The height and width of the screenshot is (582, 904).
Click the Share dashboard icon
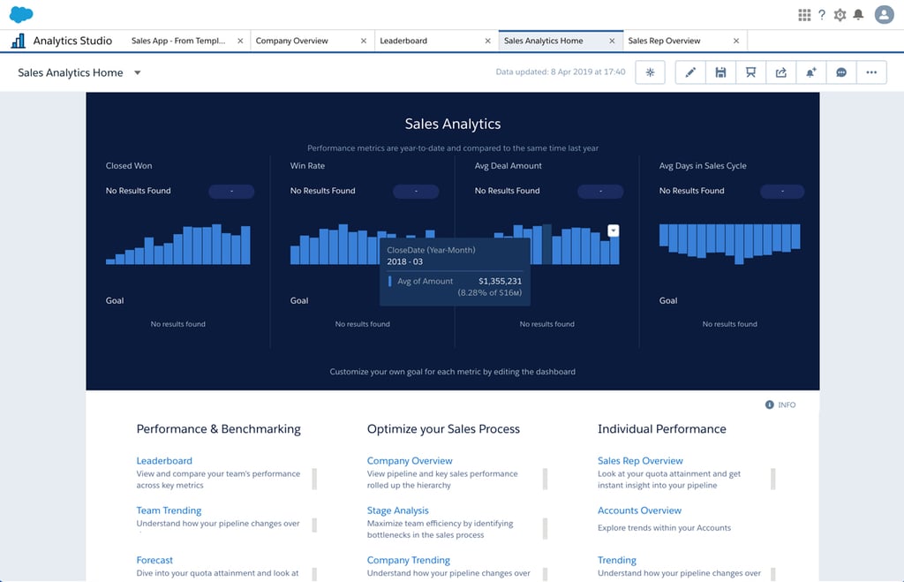click(x=781, y=72)
